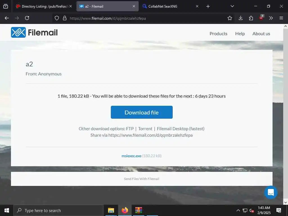This screenshot has height=216, width=288.
Task: Open Firefox taskbar icon
Action: (x=125, y=210)
